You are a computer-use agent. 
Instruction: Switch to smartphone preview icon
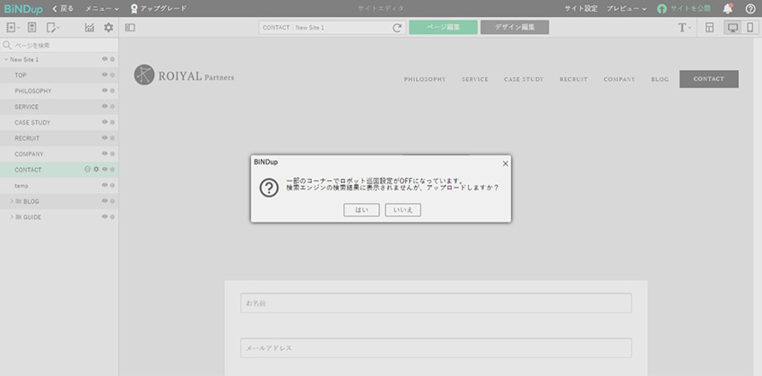click(x=750, y=28)
